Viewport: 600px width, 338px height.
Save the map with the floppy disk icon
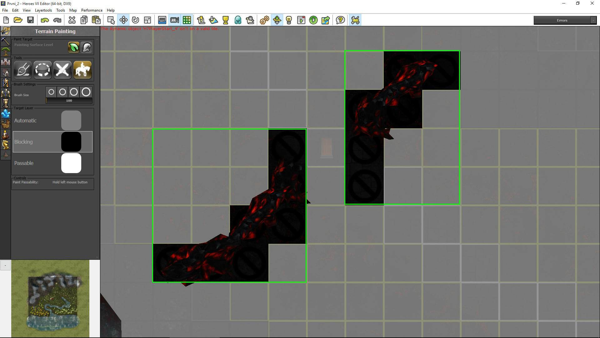(x=30, y=20)
